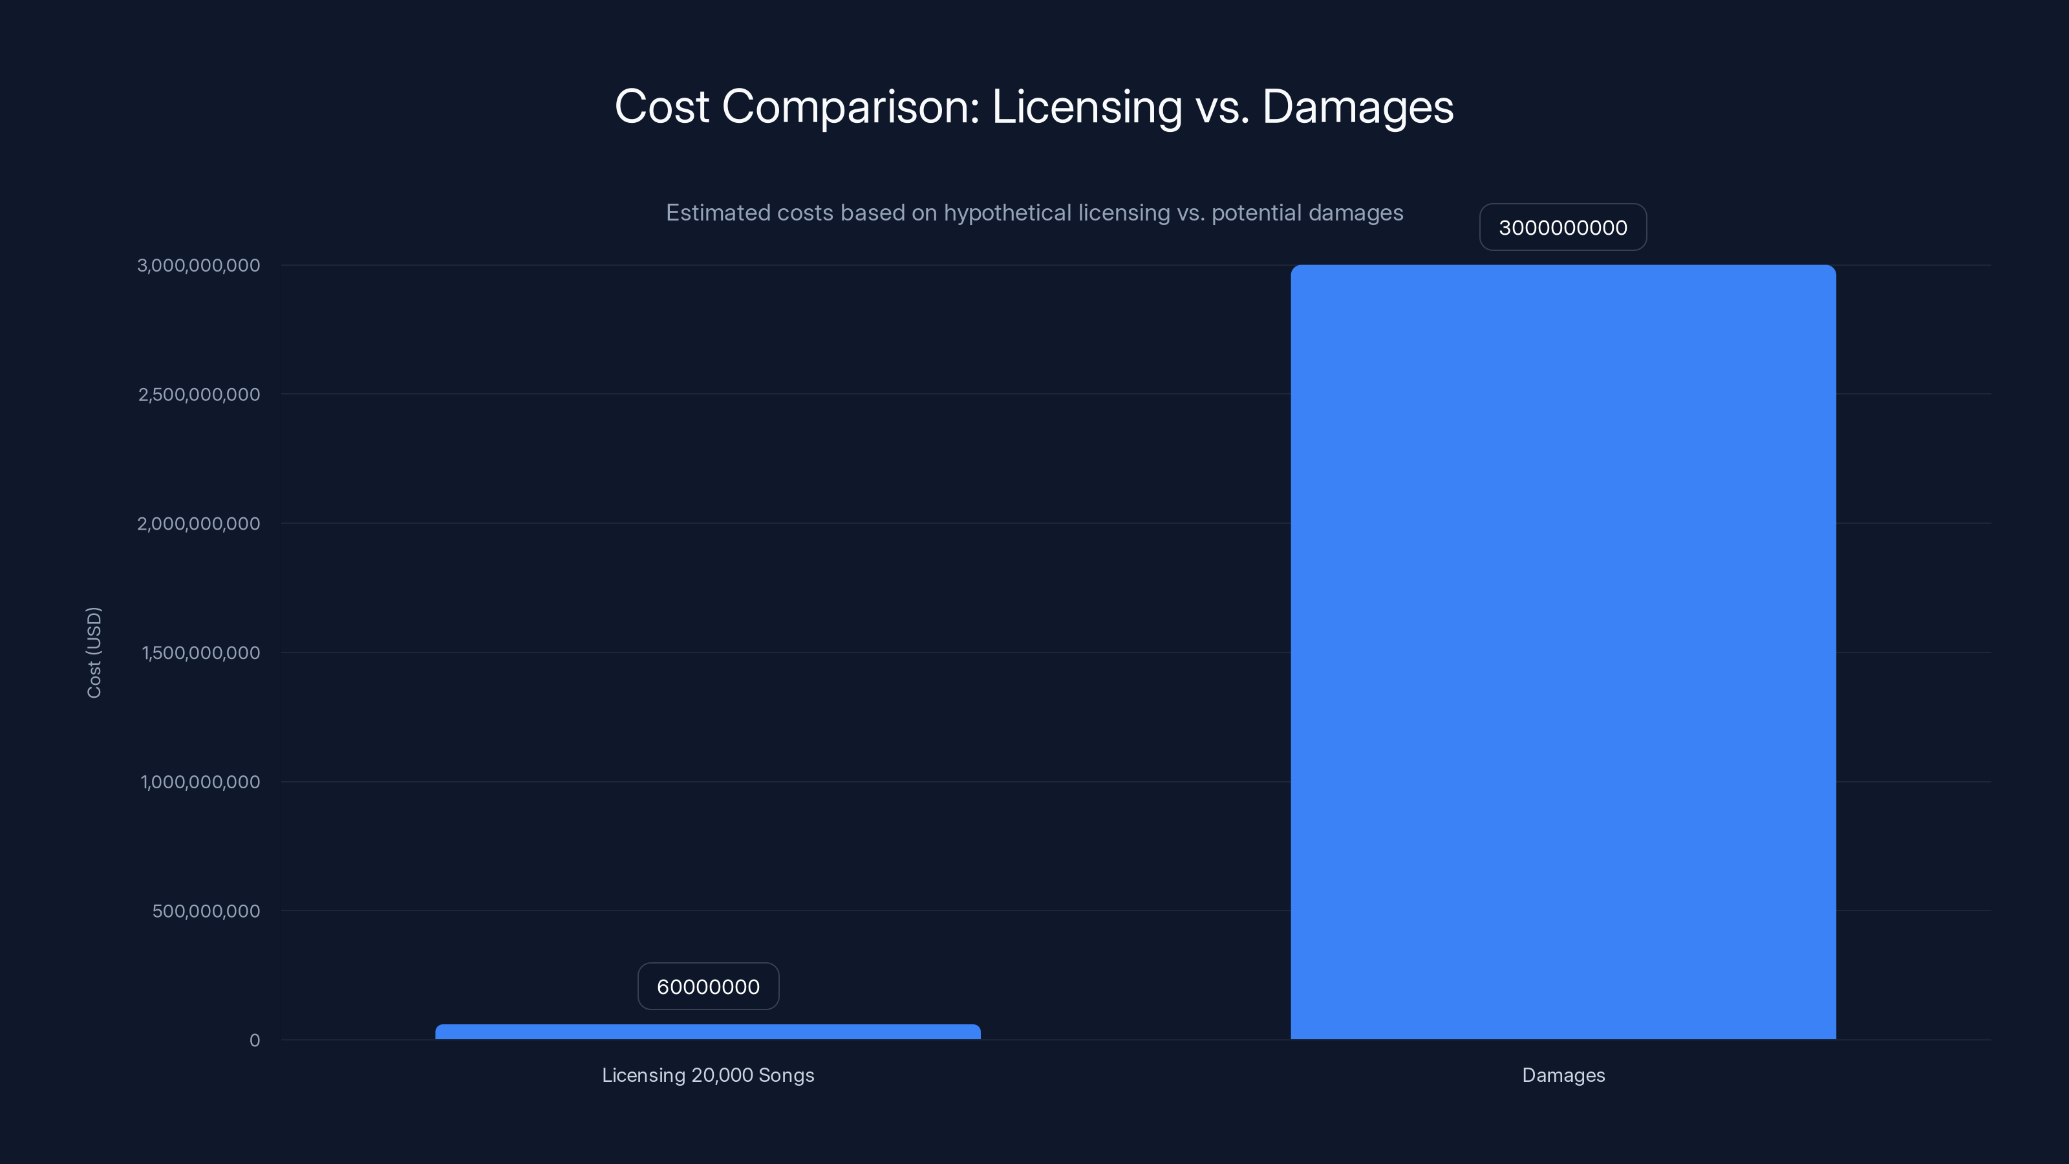Image resolution: width=2069 pixels, height=1164 pixels.
Task: Select the subtitle about estimated costs
Action: pyautogui.click(x=1034, y=212)
